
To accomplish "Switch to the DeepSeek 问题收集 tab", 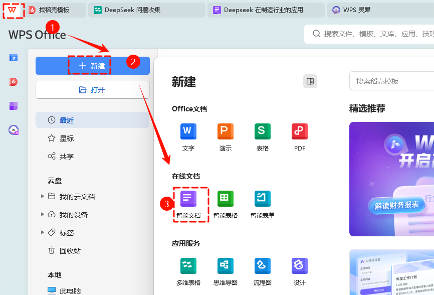I will 147,10.
